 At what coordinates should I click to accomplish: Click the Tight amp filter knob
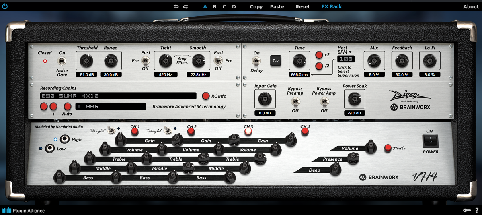tap(166, 61)
